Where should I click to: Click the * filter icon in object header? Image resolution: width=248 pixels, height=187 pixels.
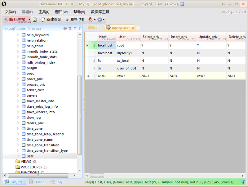point(75,28)
